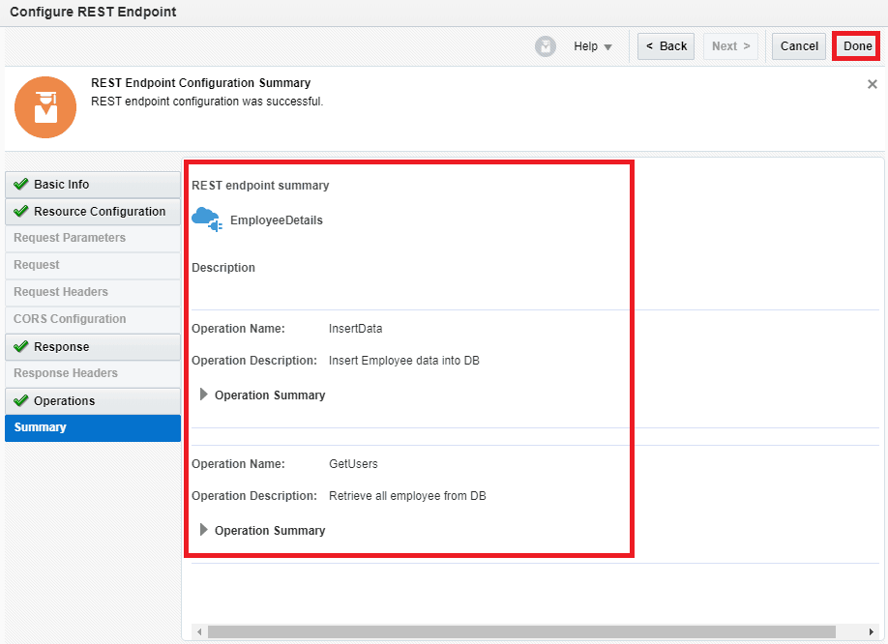Expand Operation Summary for InsertData
Screen dimensions: 888x644
pos(204,395)
